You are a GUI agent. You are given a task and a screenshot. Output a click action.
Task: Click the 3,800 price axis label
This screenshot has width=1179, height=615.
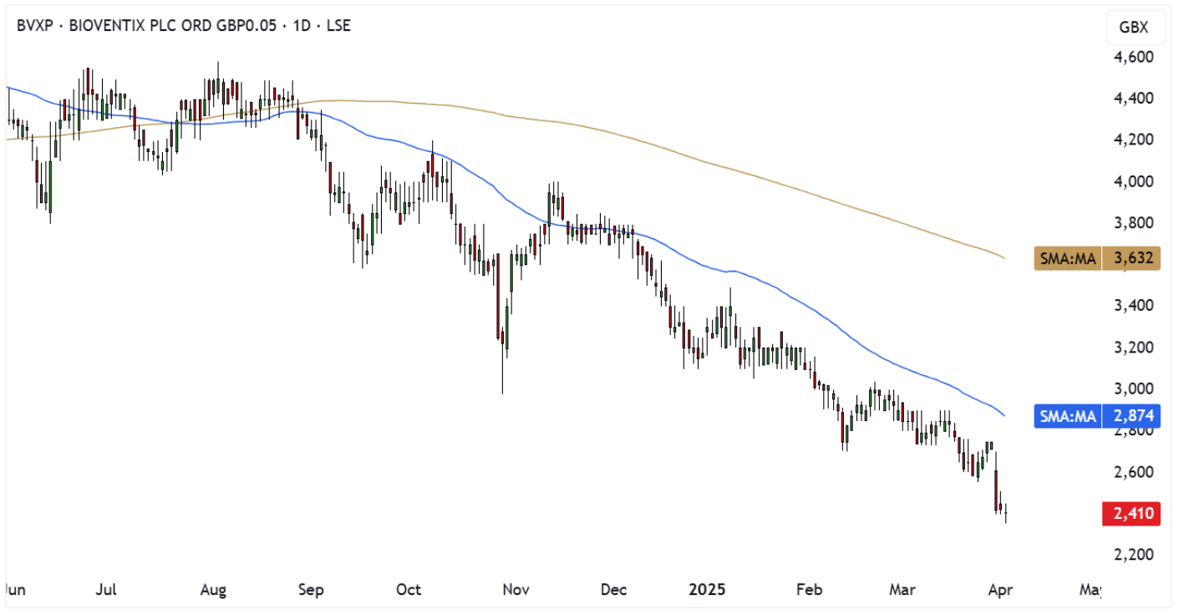click(x=1133, y=223)
